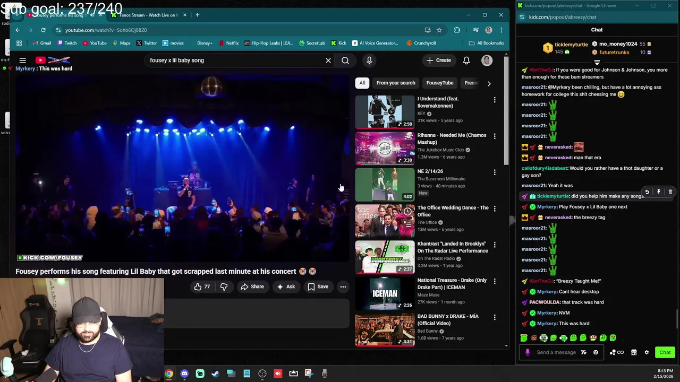Screen dimensions: 680x382
Task: Open options for NE 2/14/26 video
Action: 495,172
